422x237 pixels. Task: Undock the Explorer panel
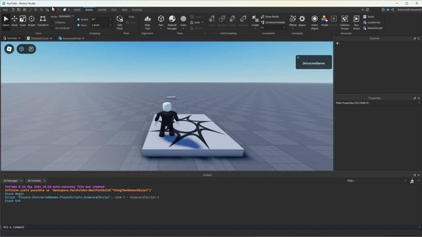pos(415,38)
